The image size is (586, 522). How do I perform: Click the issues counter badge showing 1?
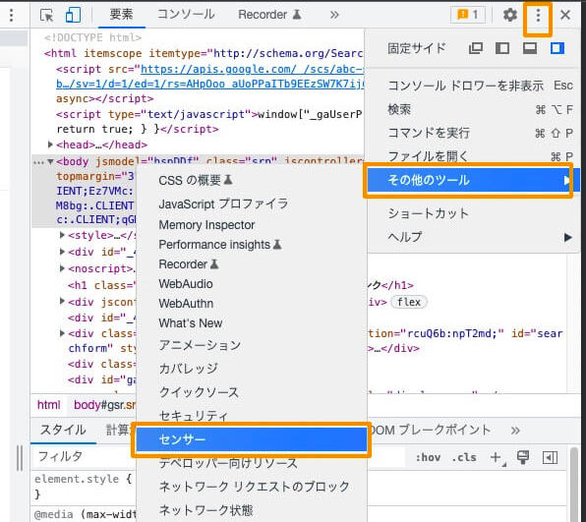pos(468,15)
